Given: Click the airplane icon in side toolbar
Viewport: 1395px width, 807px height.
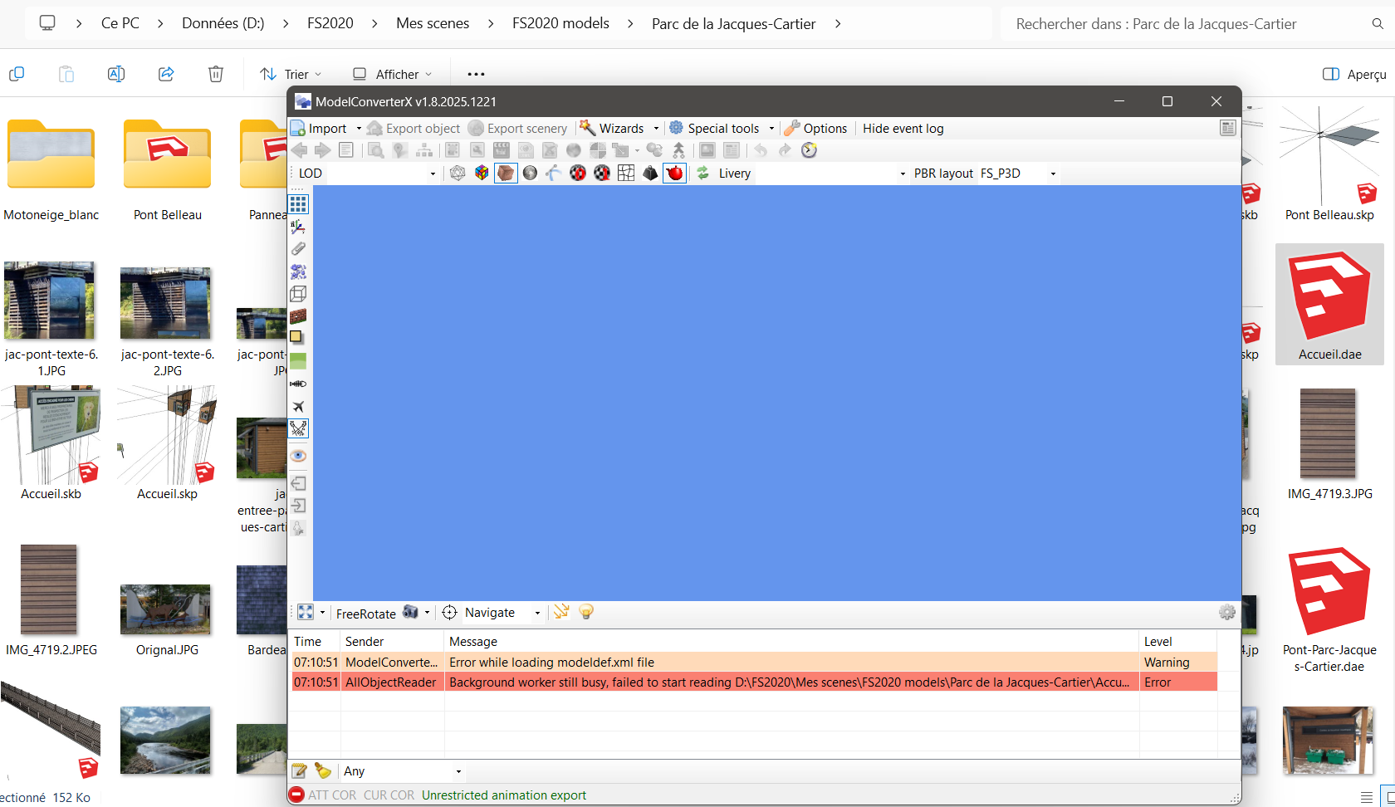Looking at the screenshot, I should coord(298,406).
